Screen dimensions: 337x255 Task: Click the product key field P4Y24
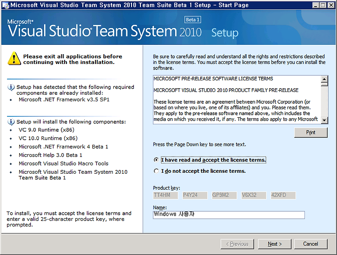click(x=195, y=195)
